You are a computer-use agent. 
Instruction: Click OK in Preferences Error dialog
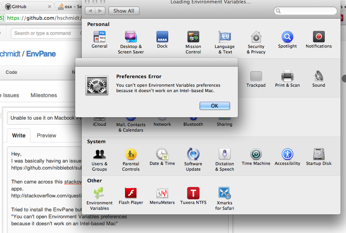click(x=215, y=106)
